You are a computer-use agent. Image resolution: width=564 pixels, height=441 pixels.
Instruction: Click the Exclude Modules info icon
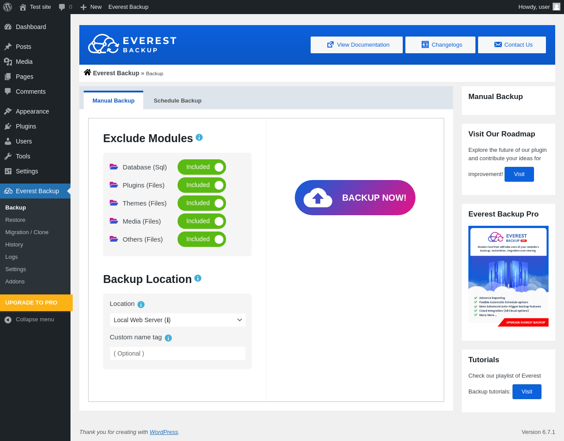coord(199,137)
